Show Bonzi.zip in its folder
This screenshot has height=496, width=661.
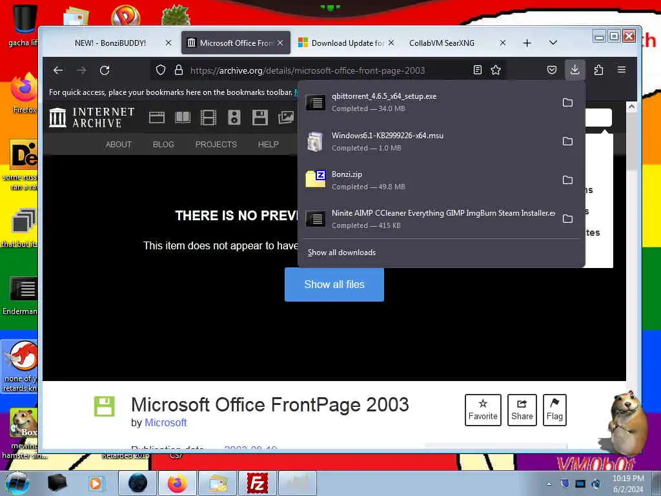[568, 180]
